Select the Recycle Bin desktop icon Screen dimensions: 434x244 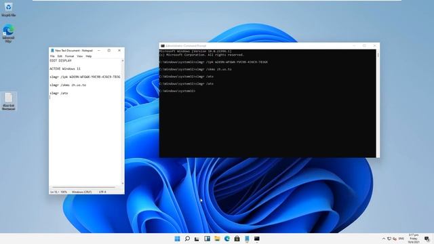tap(8, 9)
